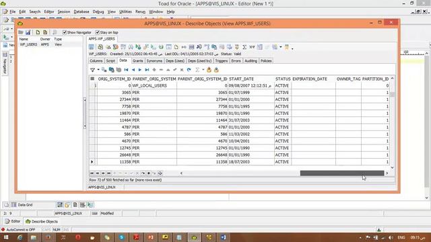The image size is (431, 242).
Task: Select WF_USERS row in navigator list
Action: click(50, 44)
